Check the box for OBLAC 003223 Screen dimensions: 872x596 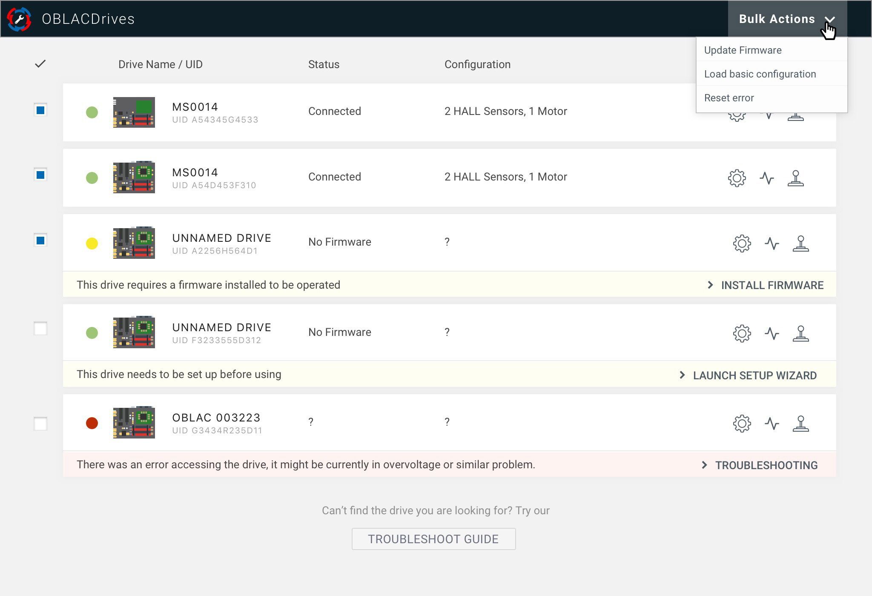(x=40, y=424)
